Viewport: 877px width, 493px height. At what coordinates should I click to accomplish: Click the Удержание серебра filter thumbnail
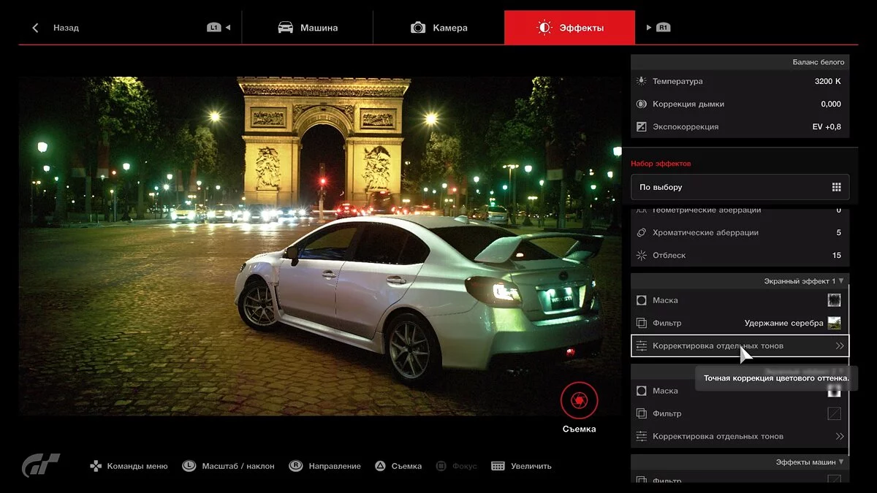coord(834,323)
